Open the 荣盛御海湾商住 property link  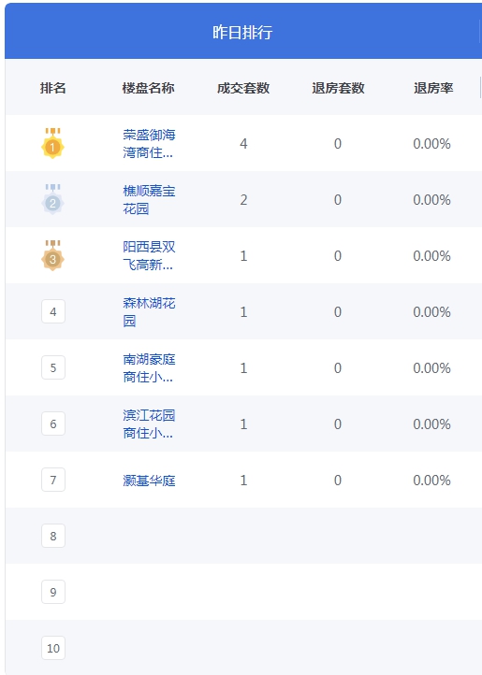149,143
